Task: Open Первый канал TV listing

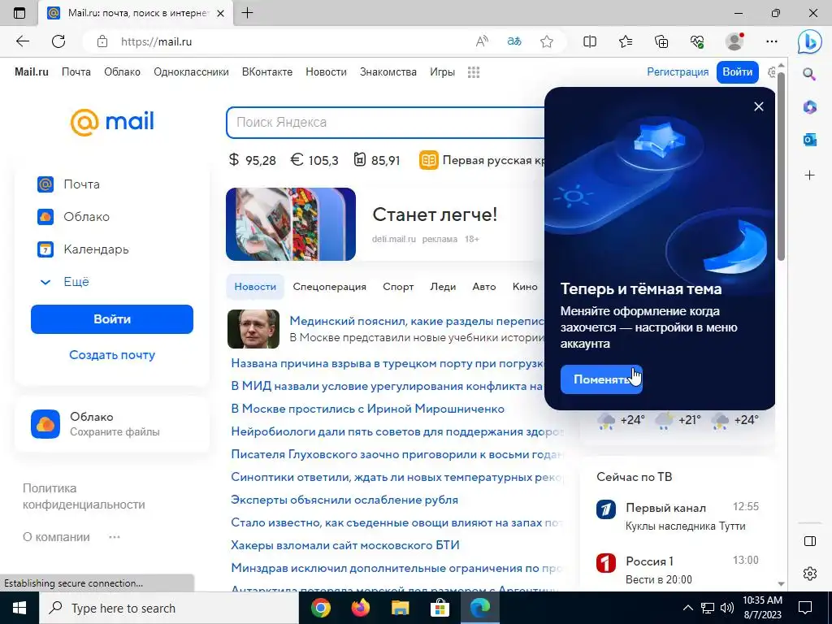Action: 678,516
